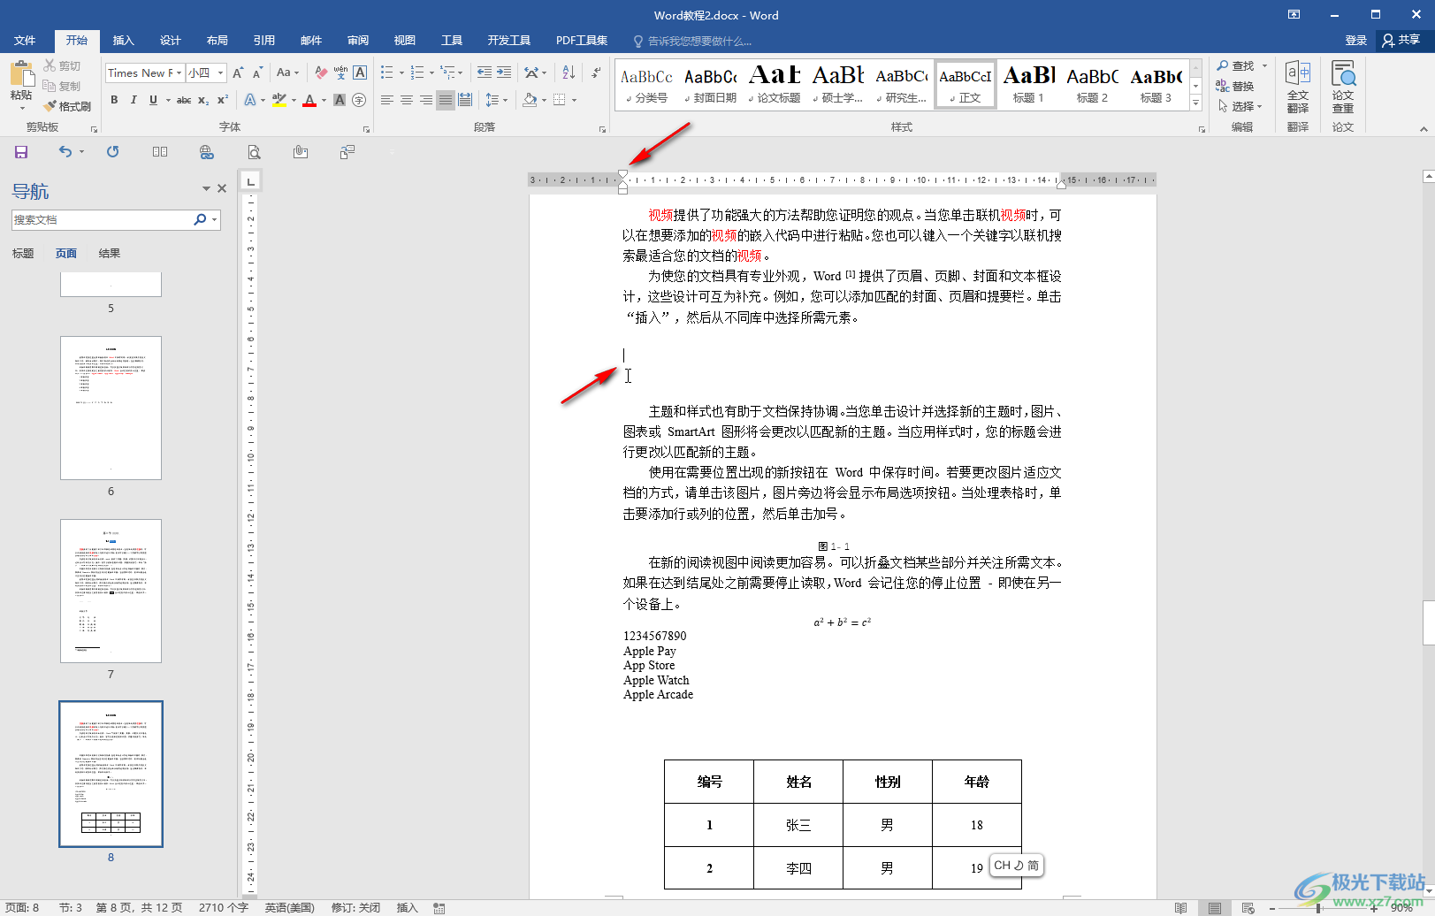Show paragraph marks and hidden symbols
1435x916 pixels.
click(596, 73)
